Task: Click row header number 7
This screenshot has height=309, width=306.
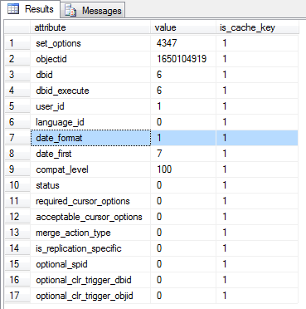Action: click(x=17, y=138)
